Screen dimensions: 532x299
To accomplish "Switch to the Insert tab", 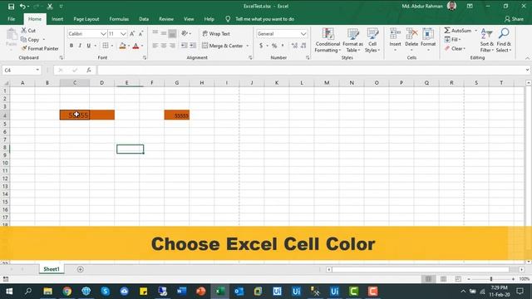I will (57, 19).
